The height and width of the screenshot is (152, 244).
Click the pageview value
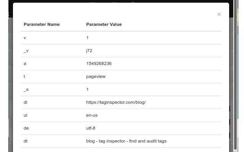tap(96, 76)
